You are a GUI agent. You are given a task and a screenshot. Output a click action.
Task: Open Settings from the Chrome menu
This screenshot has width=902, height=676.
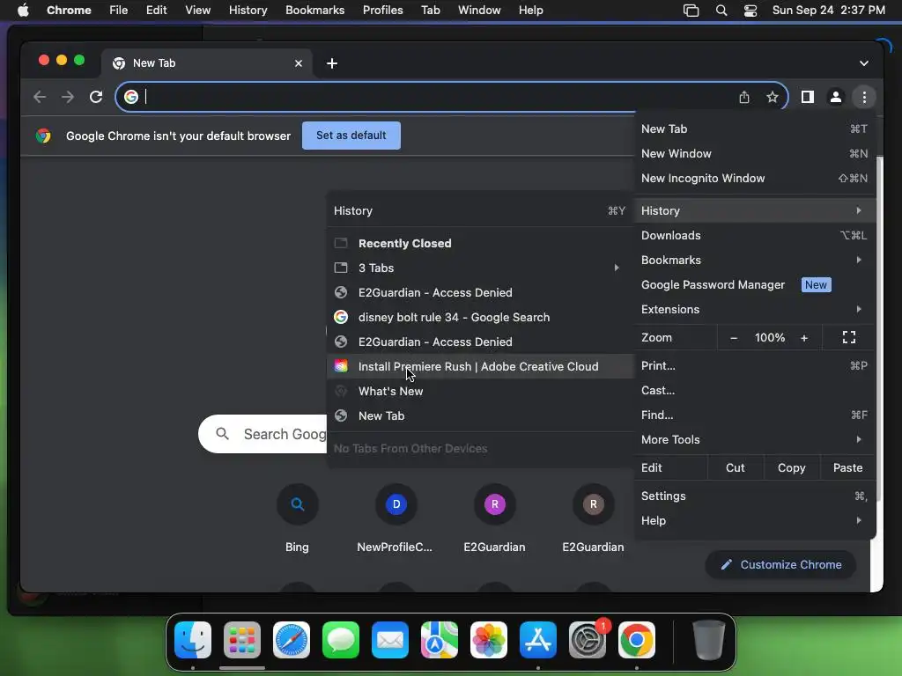click(755, 496)
